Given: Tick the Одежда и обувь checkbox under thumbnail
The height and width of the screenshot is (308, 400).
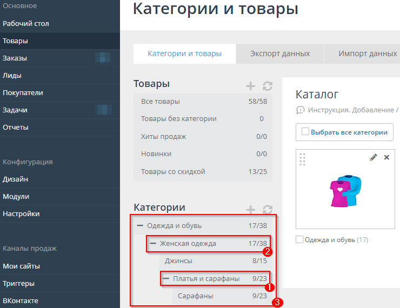Looking at the screenshot, I should pos(299,239).
